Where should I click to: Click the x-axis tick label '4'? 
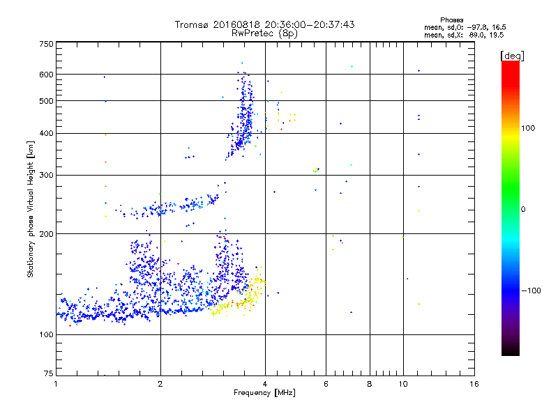tap(265, 384)
